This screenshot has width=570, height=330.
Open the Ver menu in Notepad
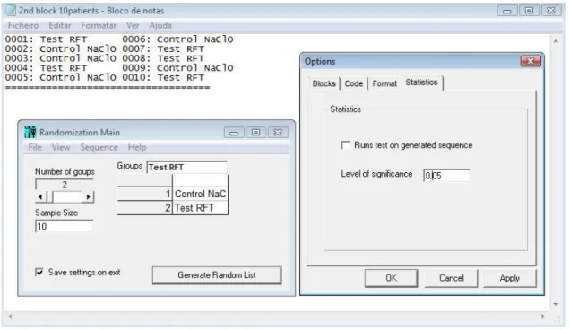(x=133, y=25)
